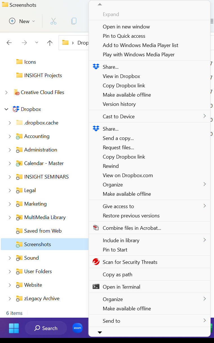Image resolution: width=214 pixels, height=343 pixels.
Task: Expand the Legal folder in sidebar
Action: point(10,190)
